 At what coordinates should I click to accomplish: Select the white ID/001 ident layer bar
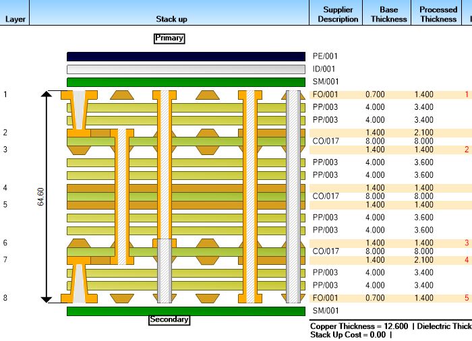186,69
